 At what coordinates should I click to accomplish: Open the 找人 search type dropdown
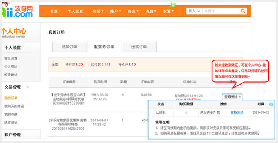pos(194,11)
